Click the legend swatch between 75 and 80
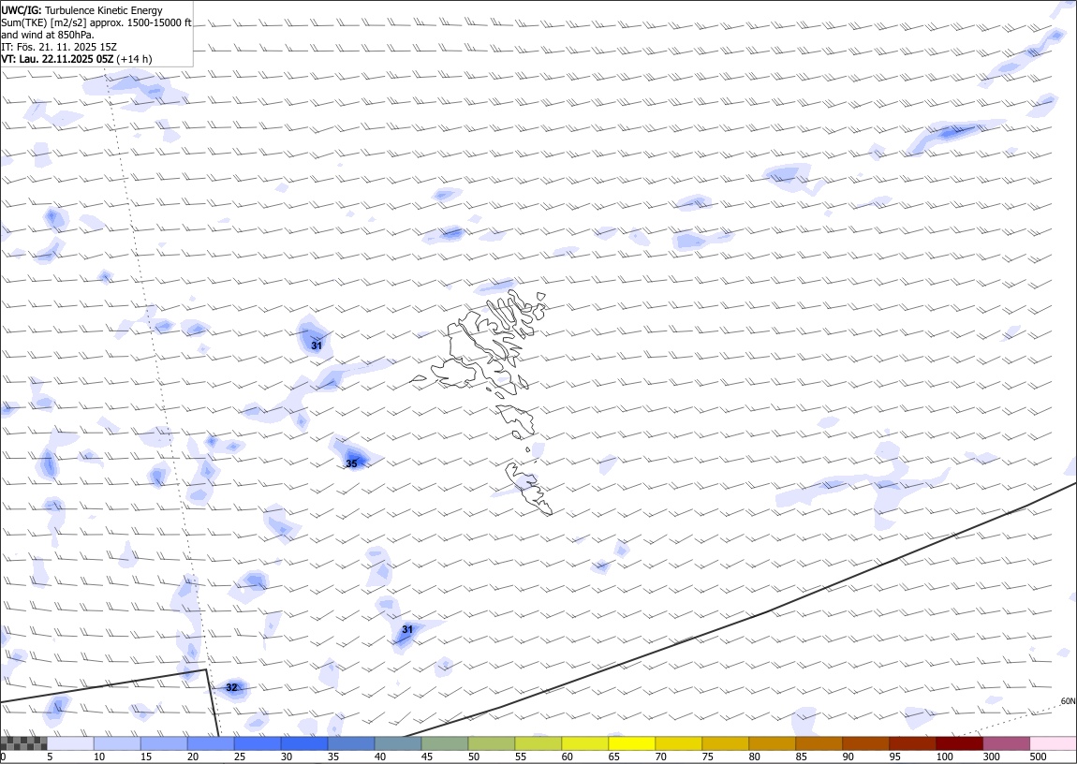Image resolution: width=1077 pixels, height=764 pixels. tap(725, 743)
